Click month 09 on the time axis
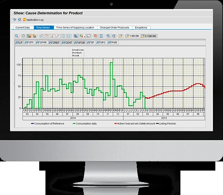Screen dimensions: 223x195 (88, 114)
